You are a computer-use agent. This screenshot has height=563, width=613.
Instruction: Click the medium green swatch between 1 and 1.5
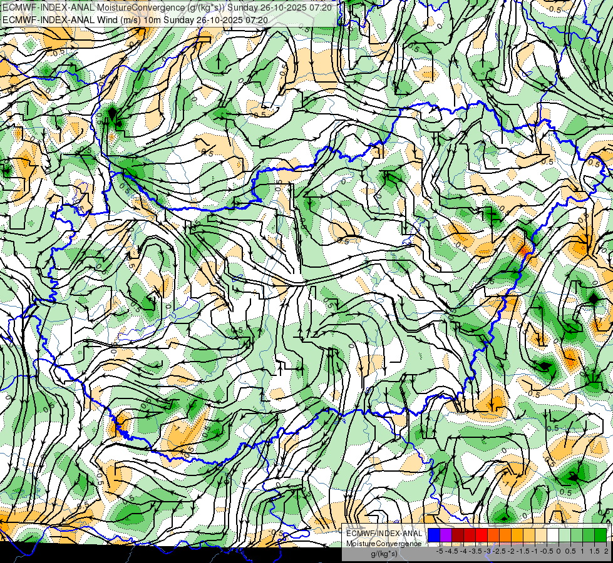point(589,535)
